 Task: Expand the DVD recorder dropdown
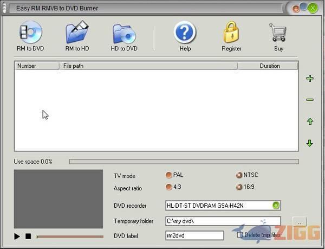click(x=276, y=206)
